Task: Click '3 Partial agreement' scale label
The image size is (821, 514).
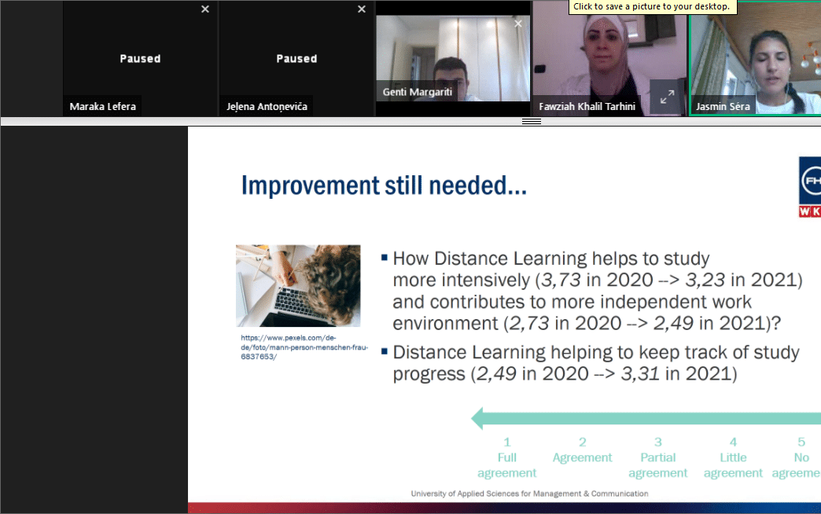Action: (x=657, y=457)
